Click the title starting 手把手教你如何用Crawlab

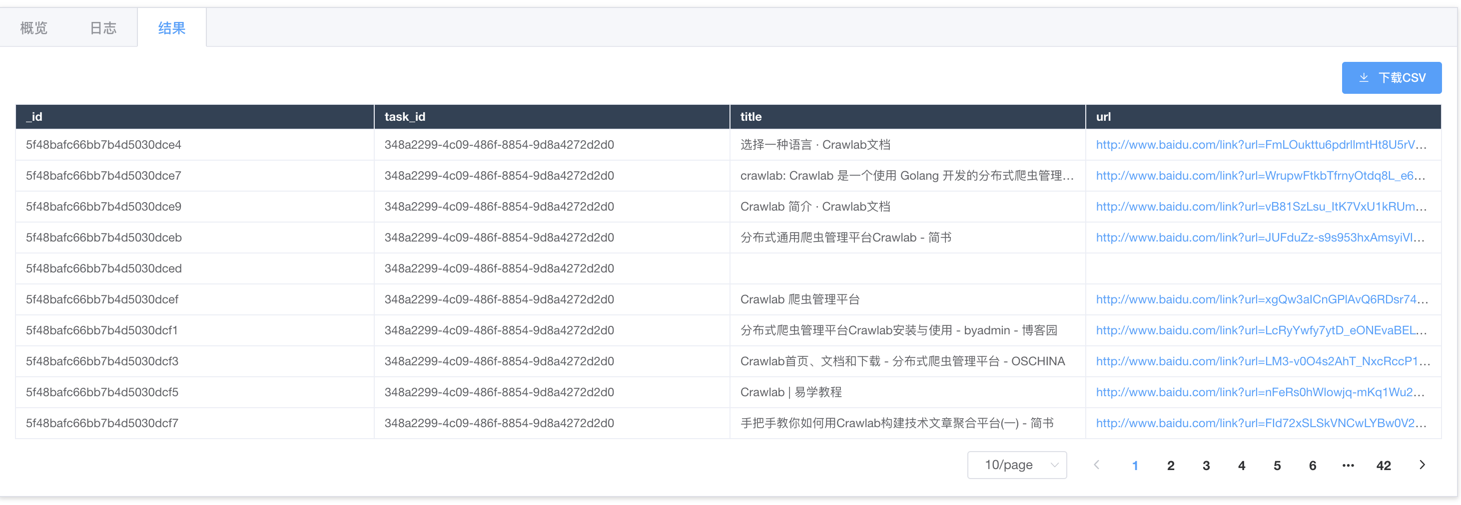[x=897, y=423]
